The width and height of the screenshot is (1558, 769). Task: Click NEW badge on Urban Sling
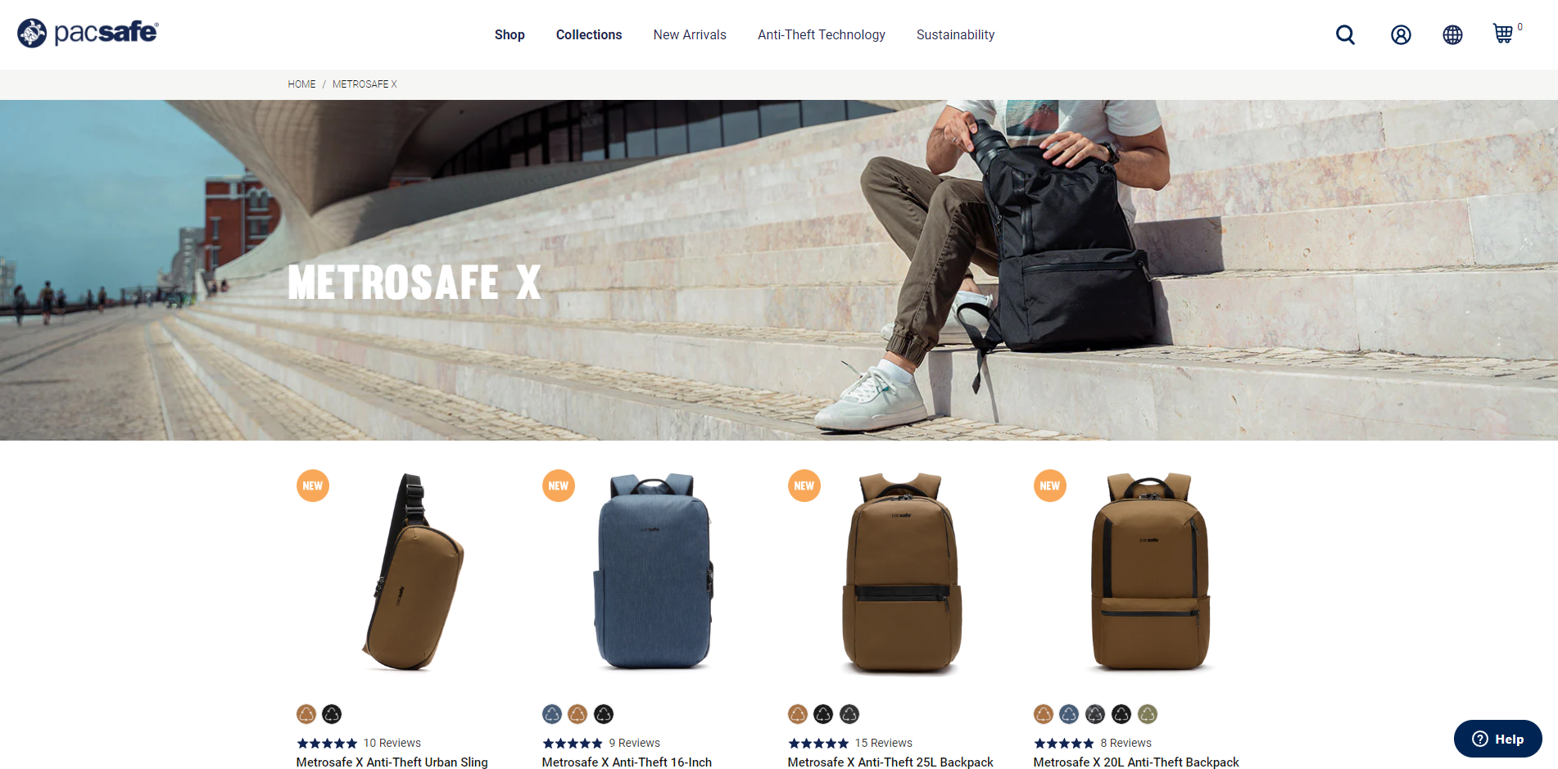pos(313,486)
